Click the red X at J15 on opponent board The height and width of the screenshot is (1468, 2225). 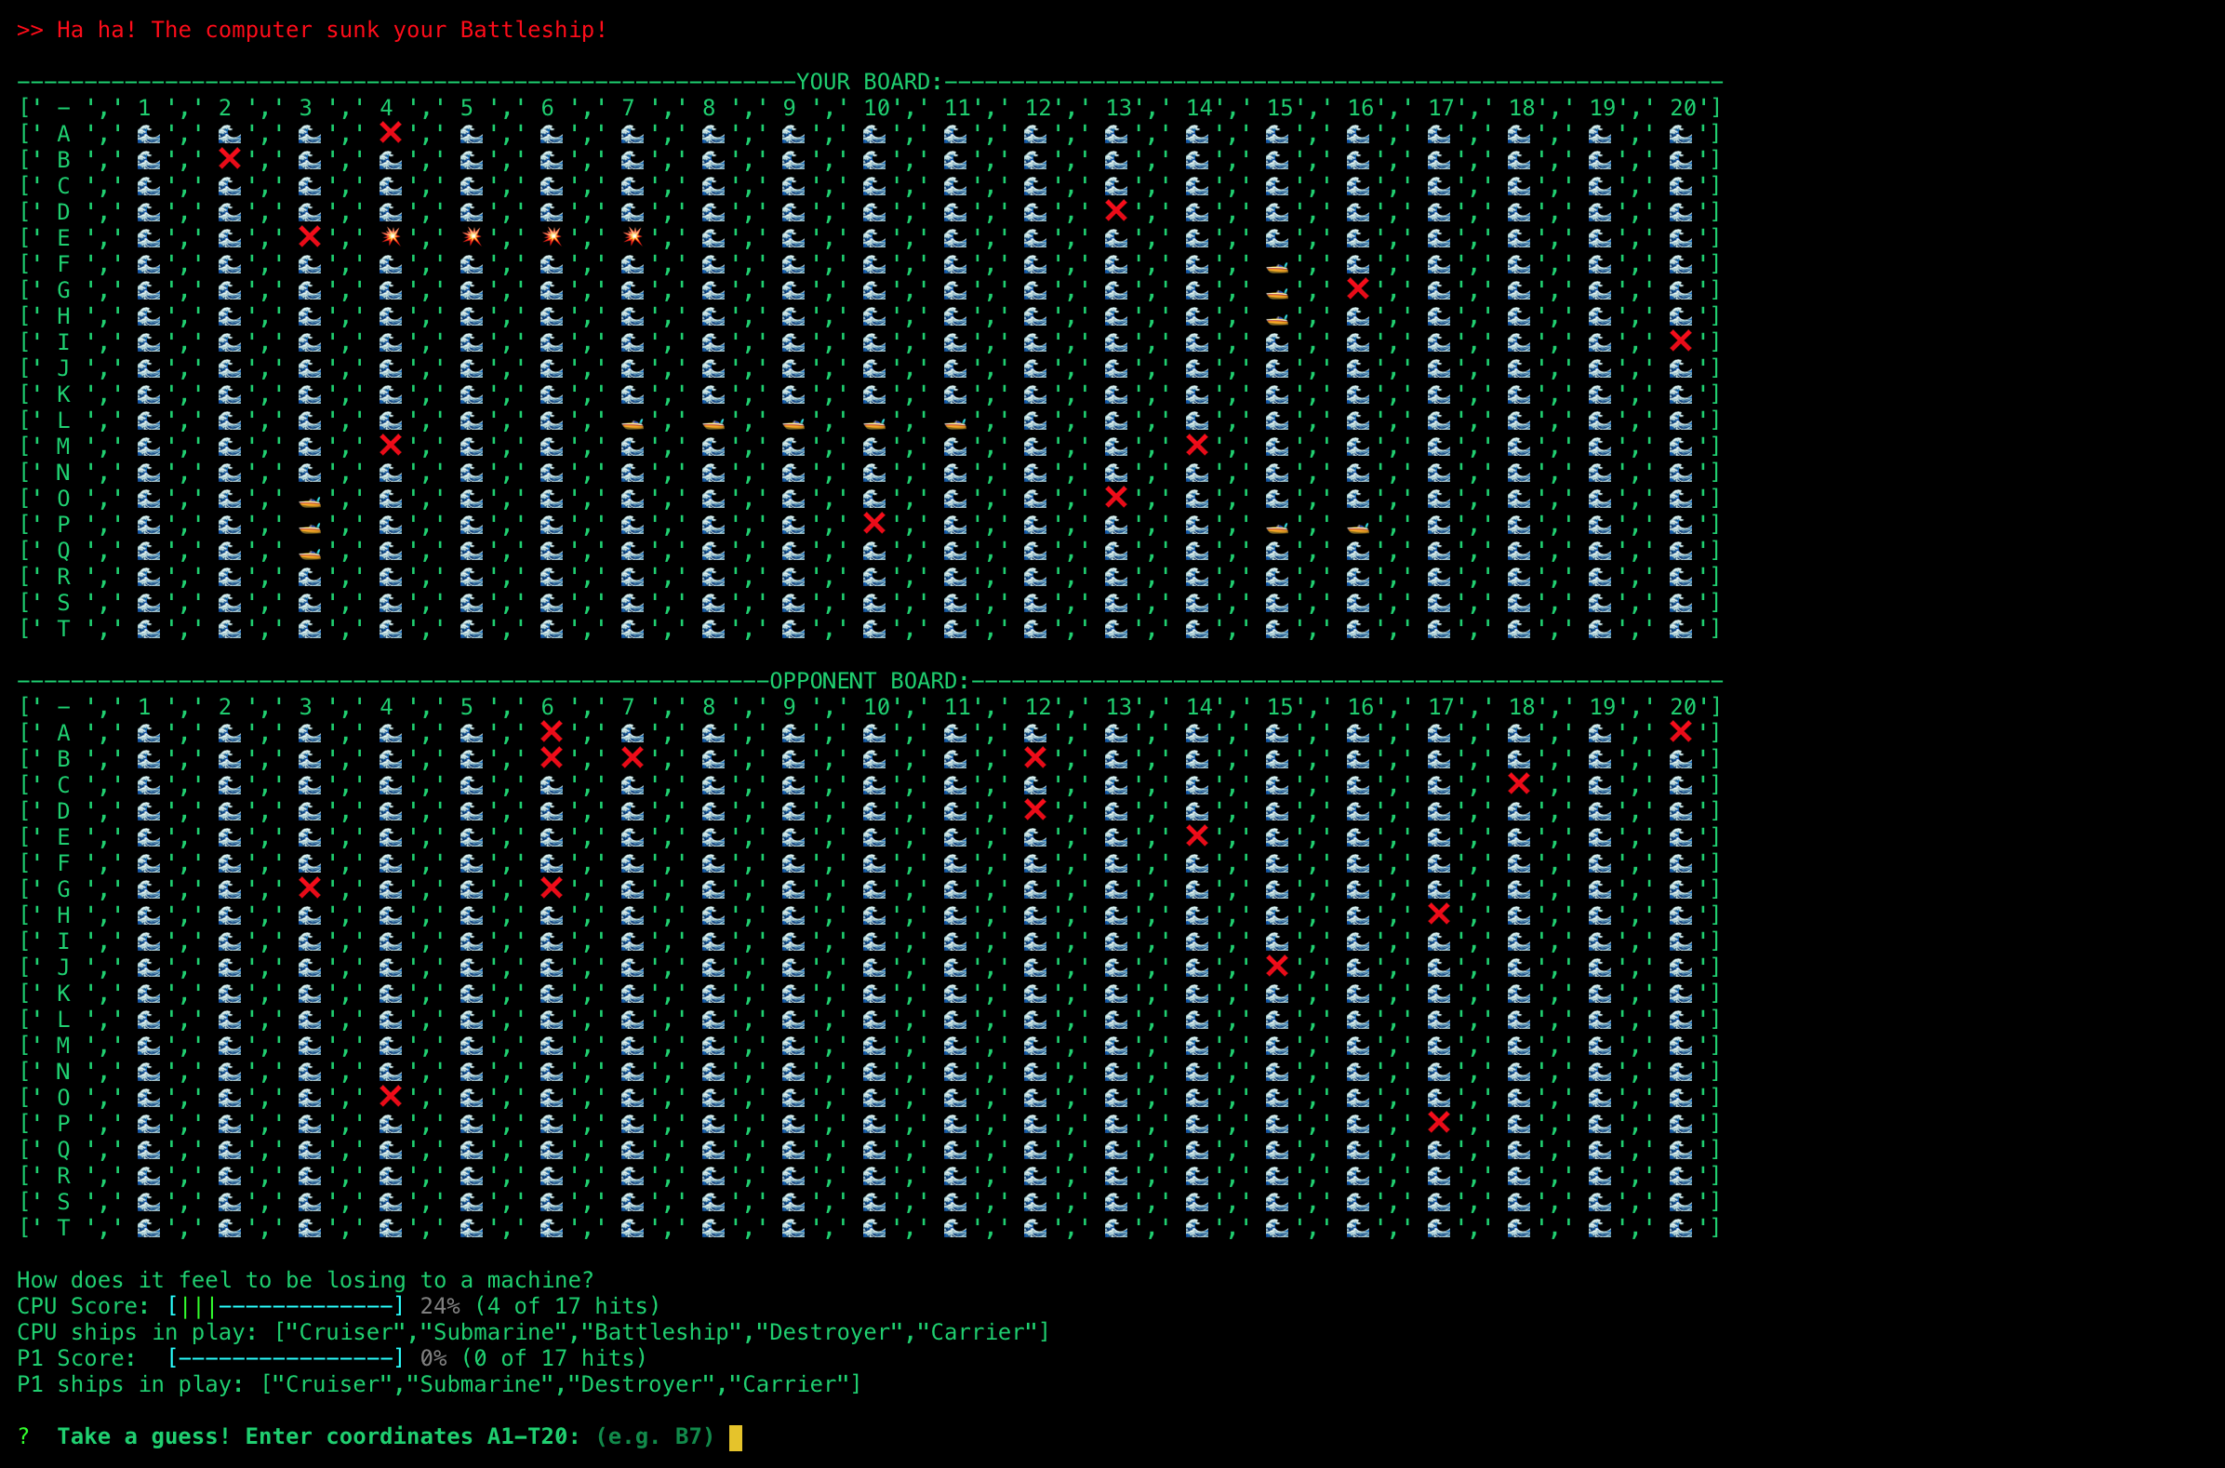1277,966
